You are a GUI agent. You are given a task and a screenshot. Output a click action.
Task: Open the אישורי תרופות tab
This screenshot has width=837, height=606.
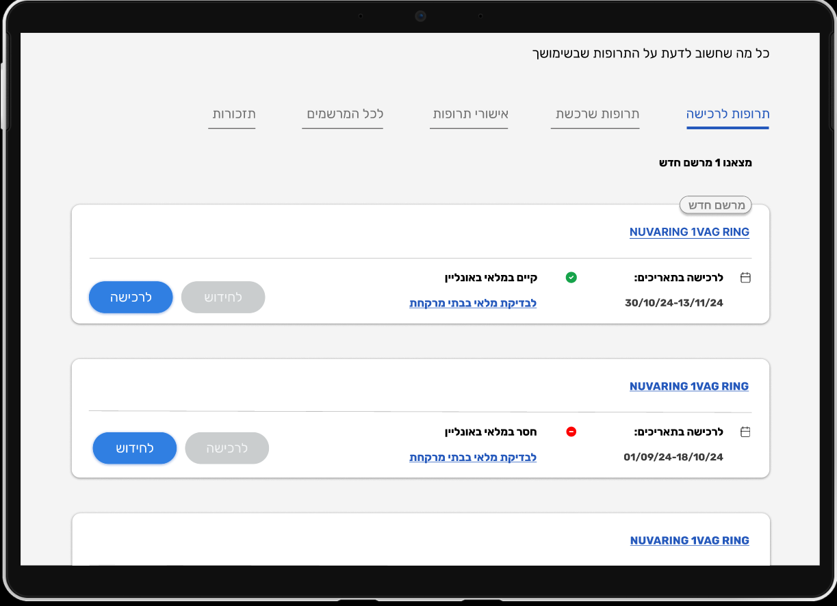(469, 115)
